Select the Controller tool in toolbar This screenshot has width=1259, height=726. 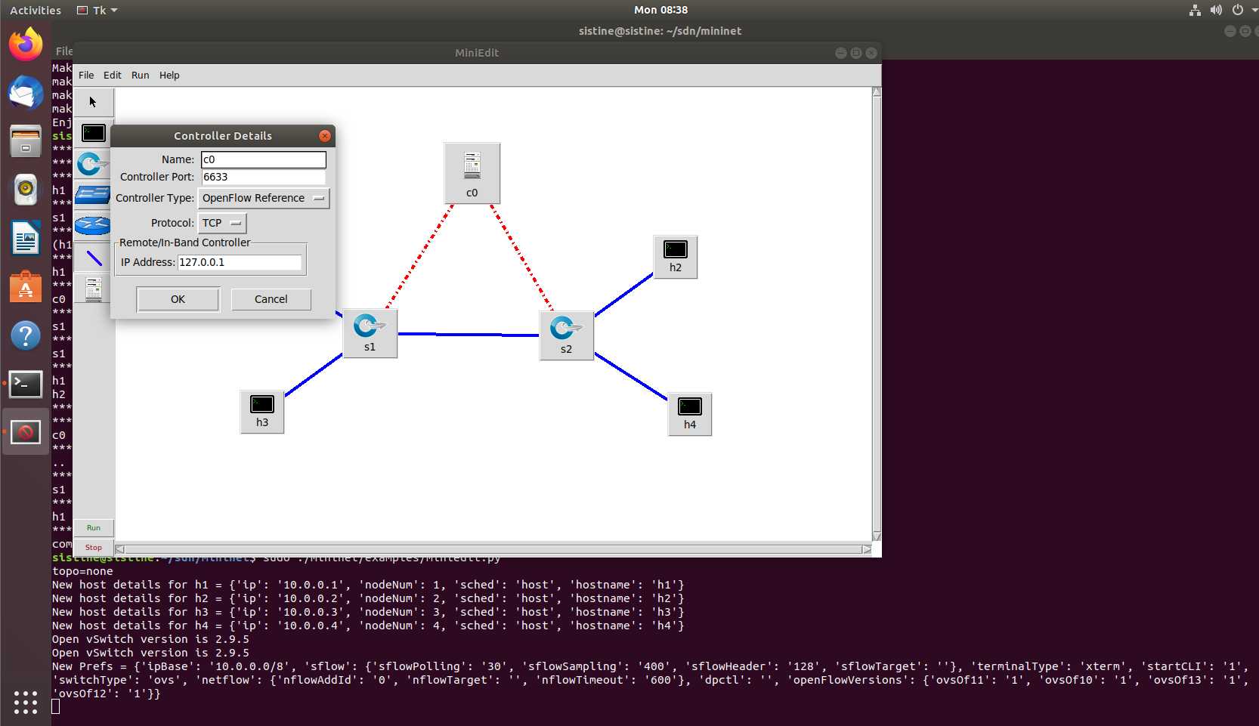coord(93,289)
